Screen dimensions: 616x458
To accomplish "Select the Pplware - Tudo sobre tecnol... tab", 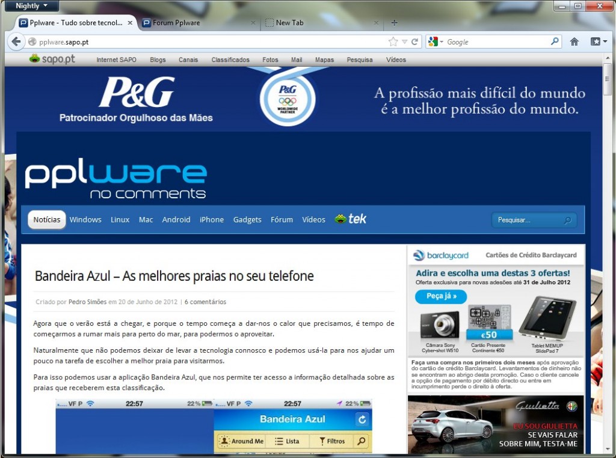I will [x=76, y=23].
